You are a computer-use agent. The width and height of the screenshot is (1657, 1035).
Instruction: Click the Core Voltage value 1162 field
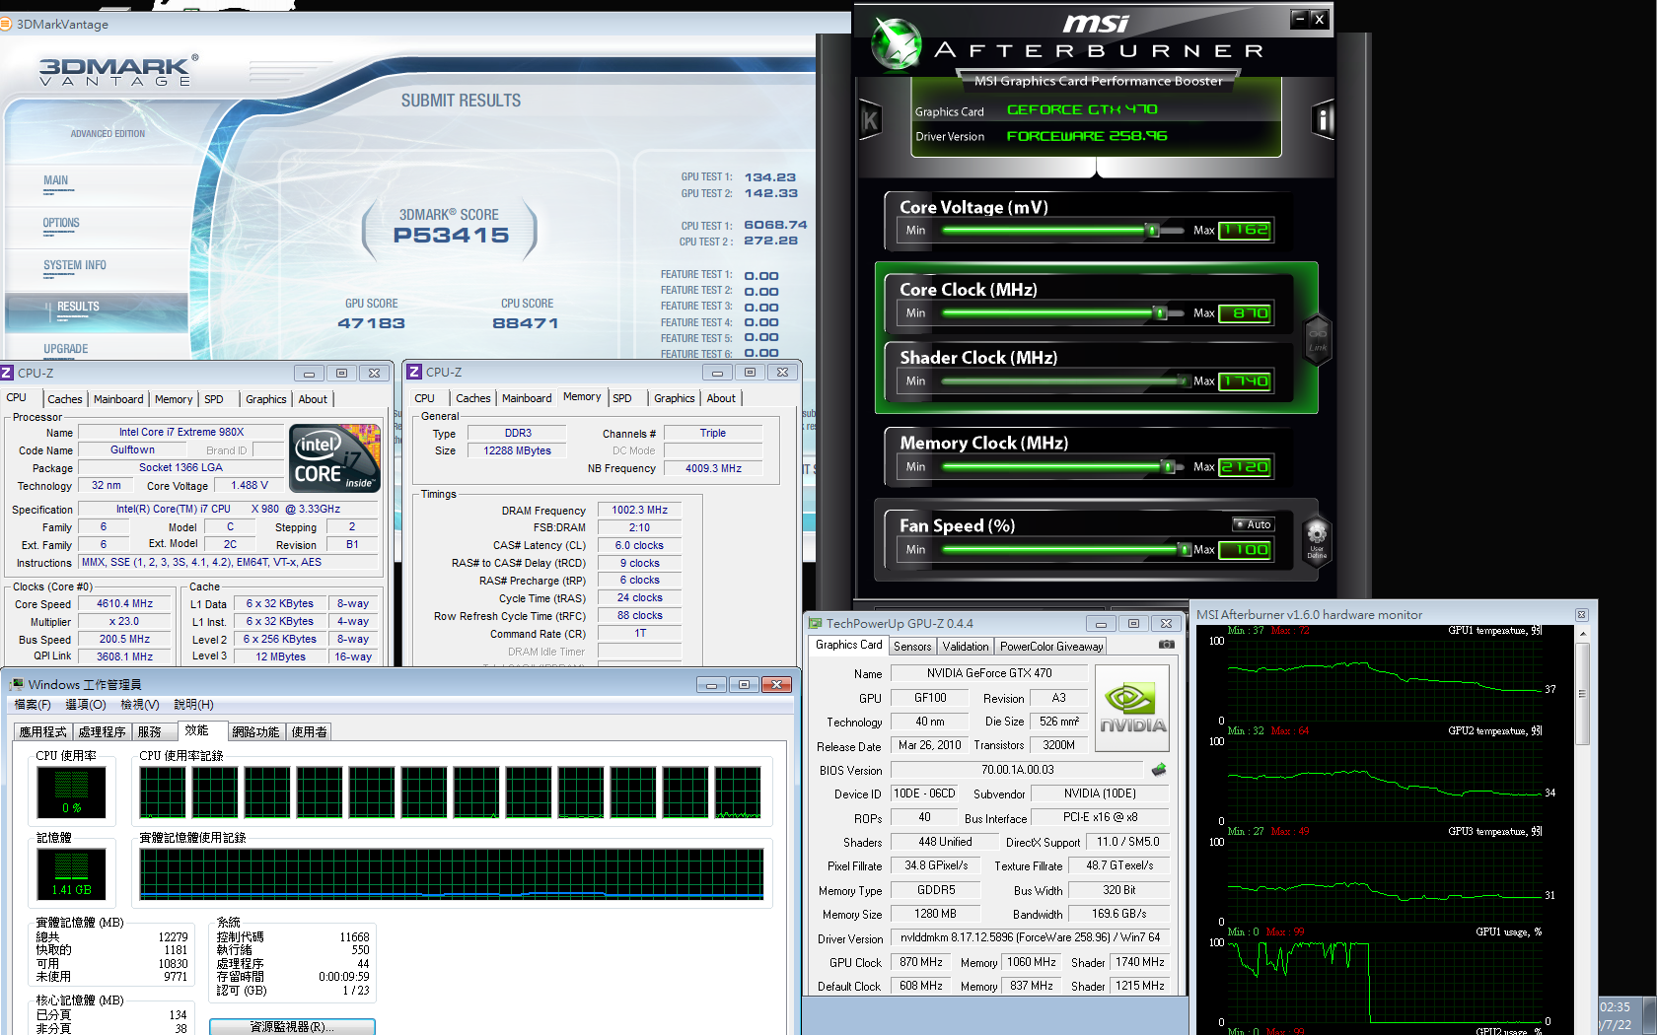click(1246, 231)
